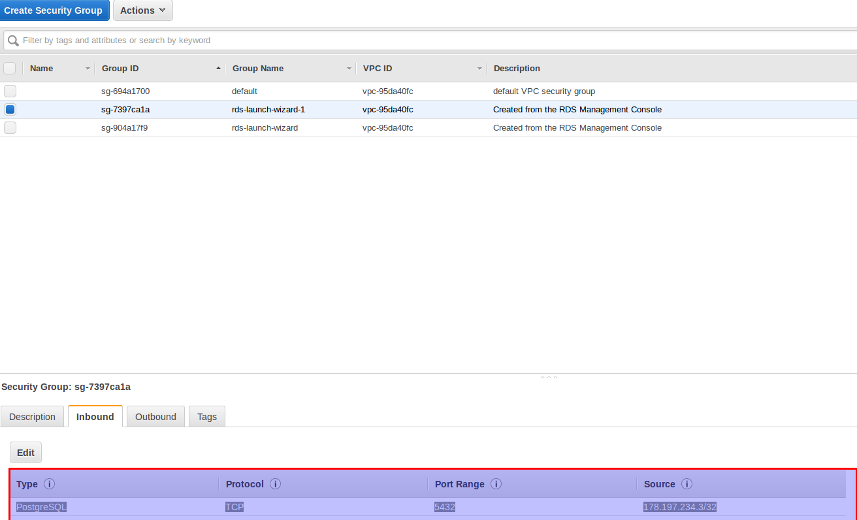
Task: Click the Description column header
Action: (517, 69)
